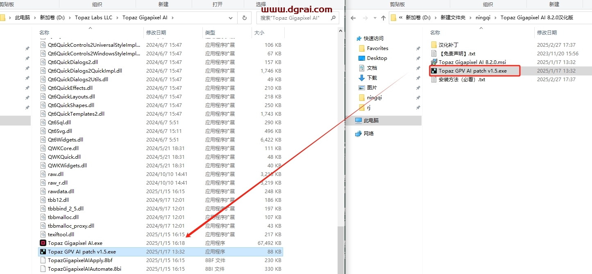Image resolution: width=592 pixels, height=274 pixels.
Task: Open the address history dropdown in left window
Action: click(x=231, y=18)
